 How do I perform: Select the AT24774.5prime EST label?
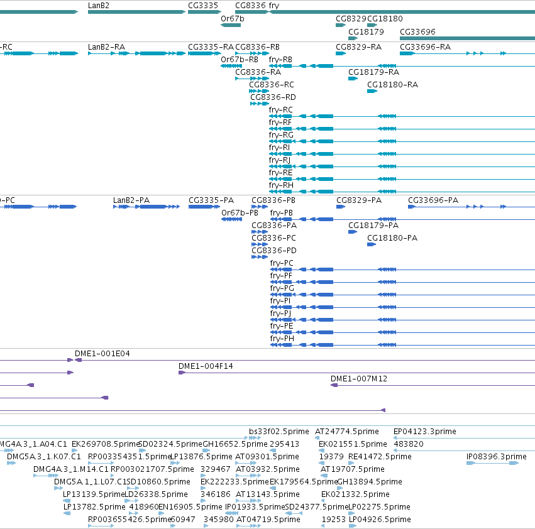346,432
